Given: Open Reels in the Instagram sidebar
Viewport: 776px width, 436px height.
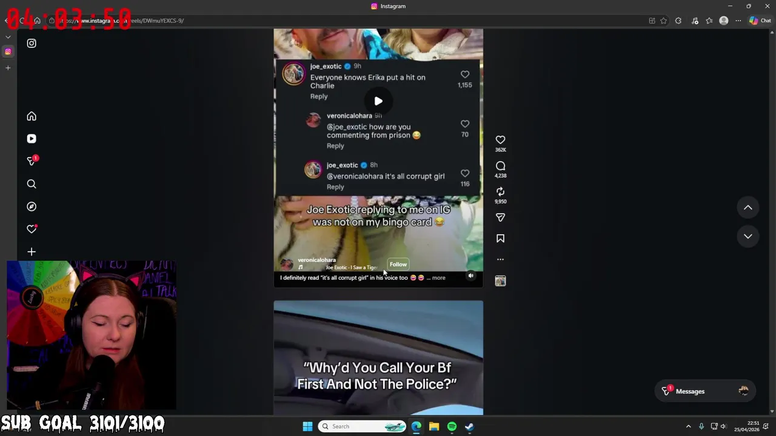Looking at the screenshot, I should pos(32,139).
